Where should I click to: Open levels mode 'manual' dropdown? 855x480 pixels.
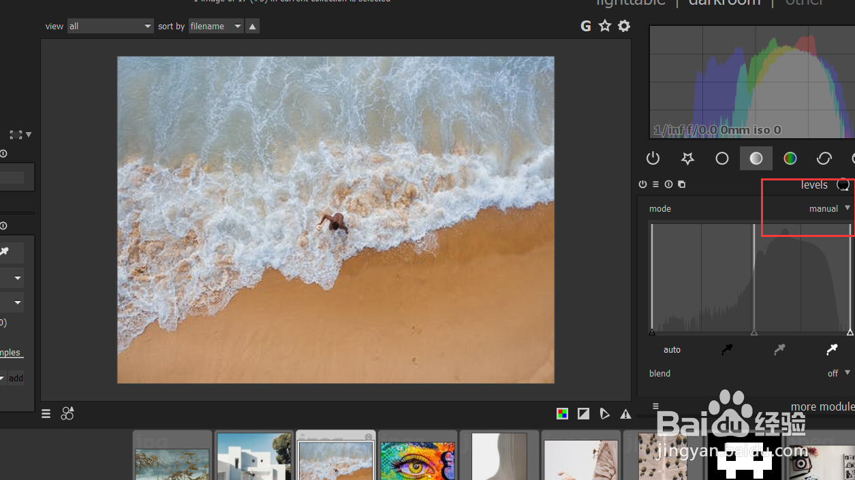coord(830,208)
